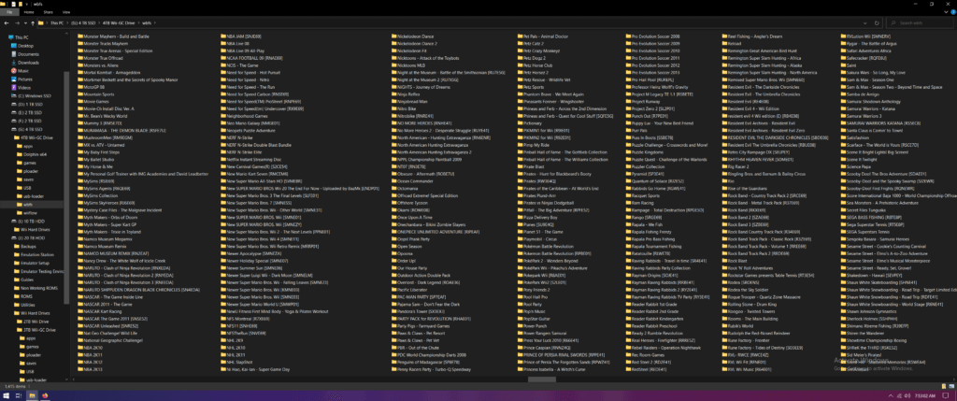
Task: Open Guides folder in navigation pane
Action: tap(22, 279)
